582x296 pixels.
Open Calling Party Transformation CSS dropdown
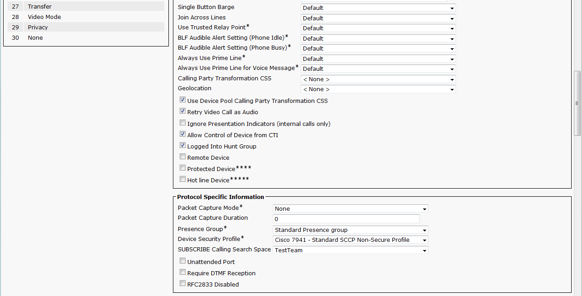point(378,79)
